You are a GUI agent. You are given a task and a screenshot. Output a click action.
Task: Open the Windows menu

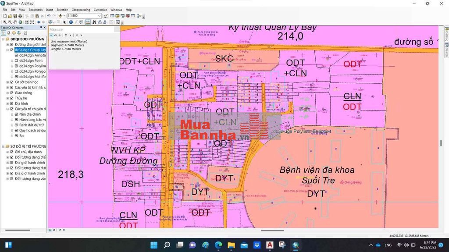[116, 10]
